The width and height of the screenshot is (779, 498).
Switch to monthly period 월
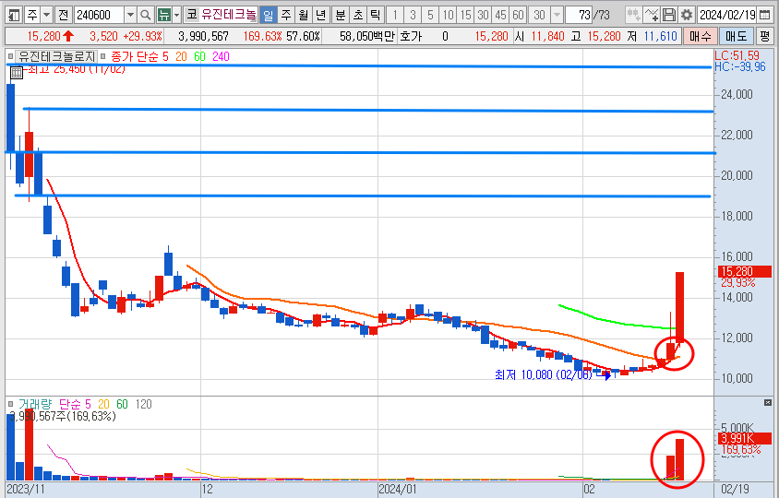(x=304, y=15)
